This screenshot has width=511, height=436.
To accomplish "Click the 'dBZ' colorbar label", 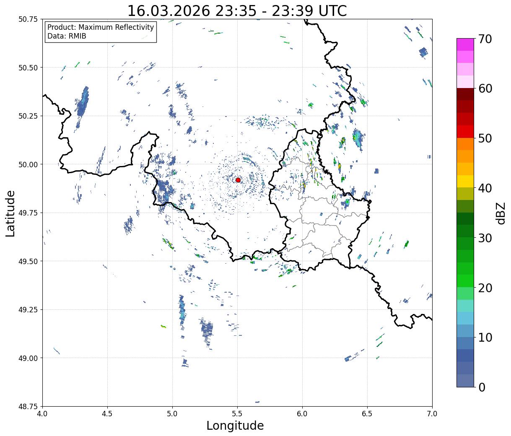I will [x=501, y=213].
